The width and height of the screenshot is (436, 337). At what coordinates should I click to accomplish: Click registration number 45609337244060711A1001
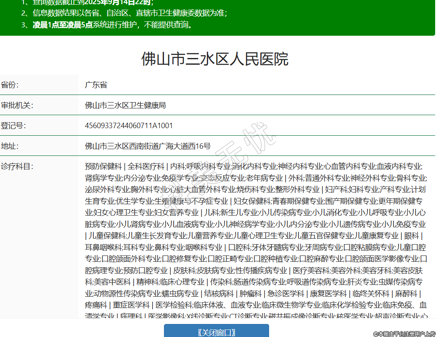129,126
